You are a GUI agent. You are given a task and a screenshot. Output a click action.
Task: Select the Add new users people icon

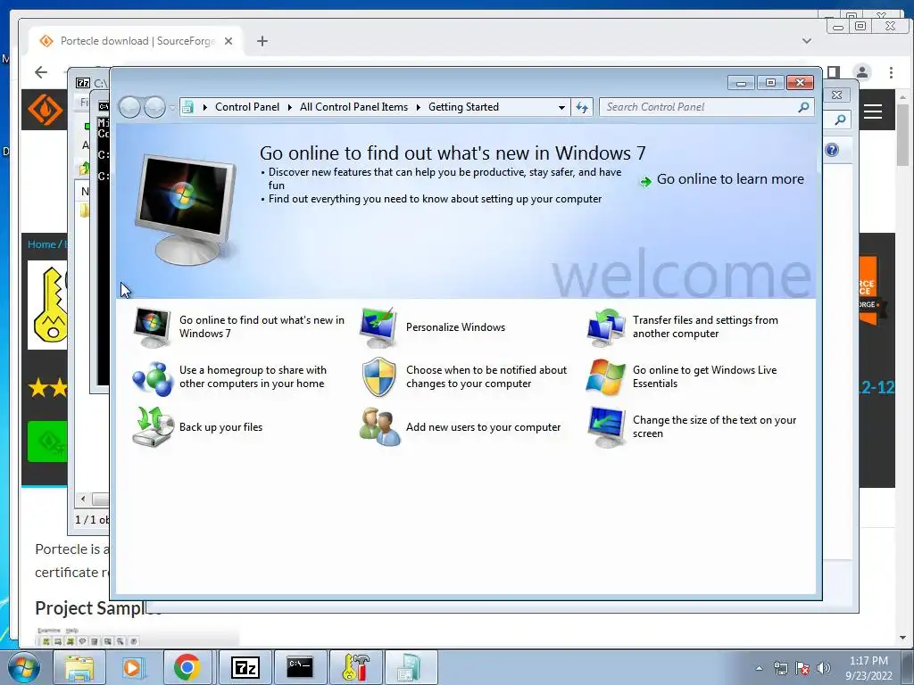(379, 427)
